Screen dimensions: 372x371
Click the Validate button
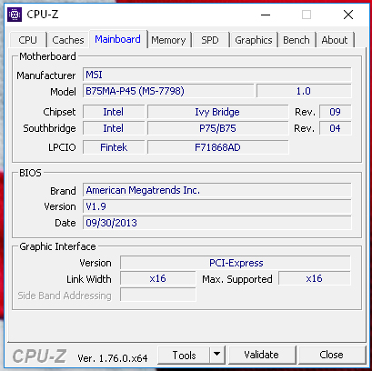coord(261,355)
